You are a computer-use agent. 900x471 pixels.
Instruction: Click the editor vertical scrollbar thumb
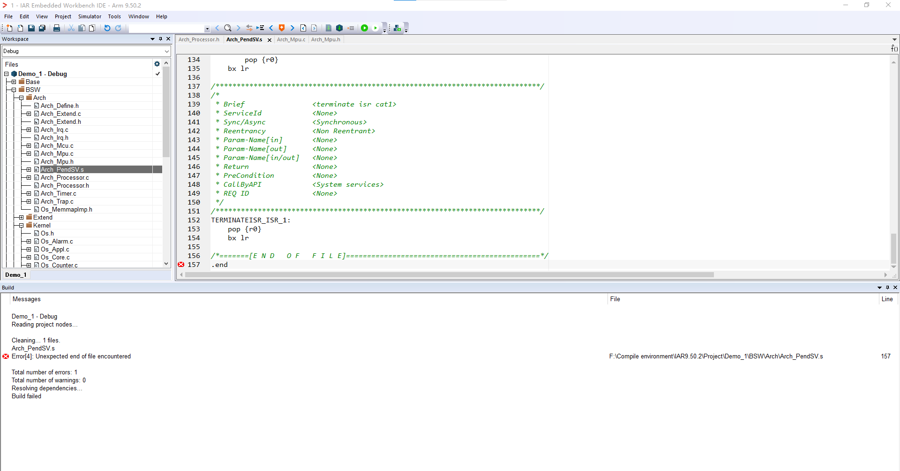(894, 249)
